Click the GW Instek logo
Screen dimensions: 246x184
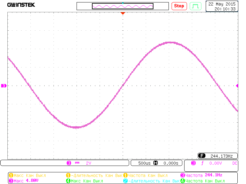pos(21,5)
